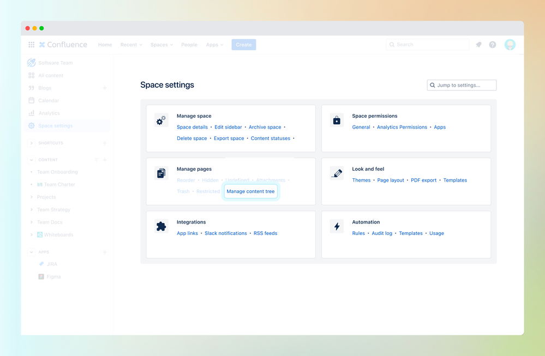Open Team Onboarding page
Screen dimensions: 545x356
tap(57, 172)
